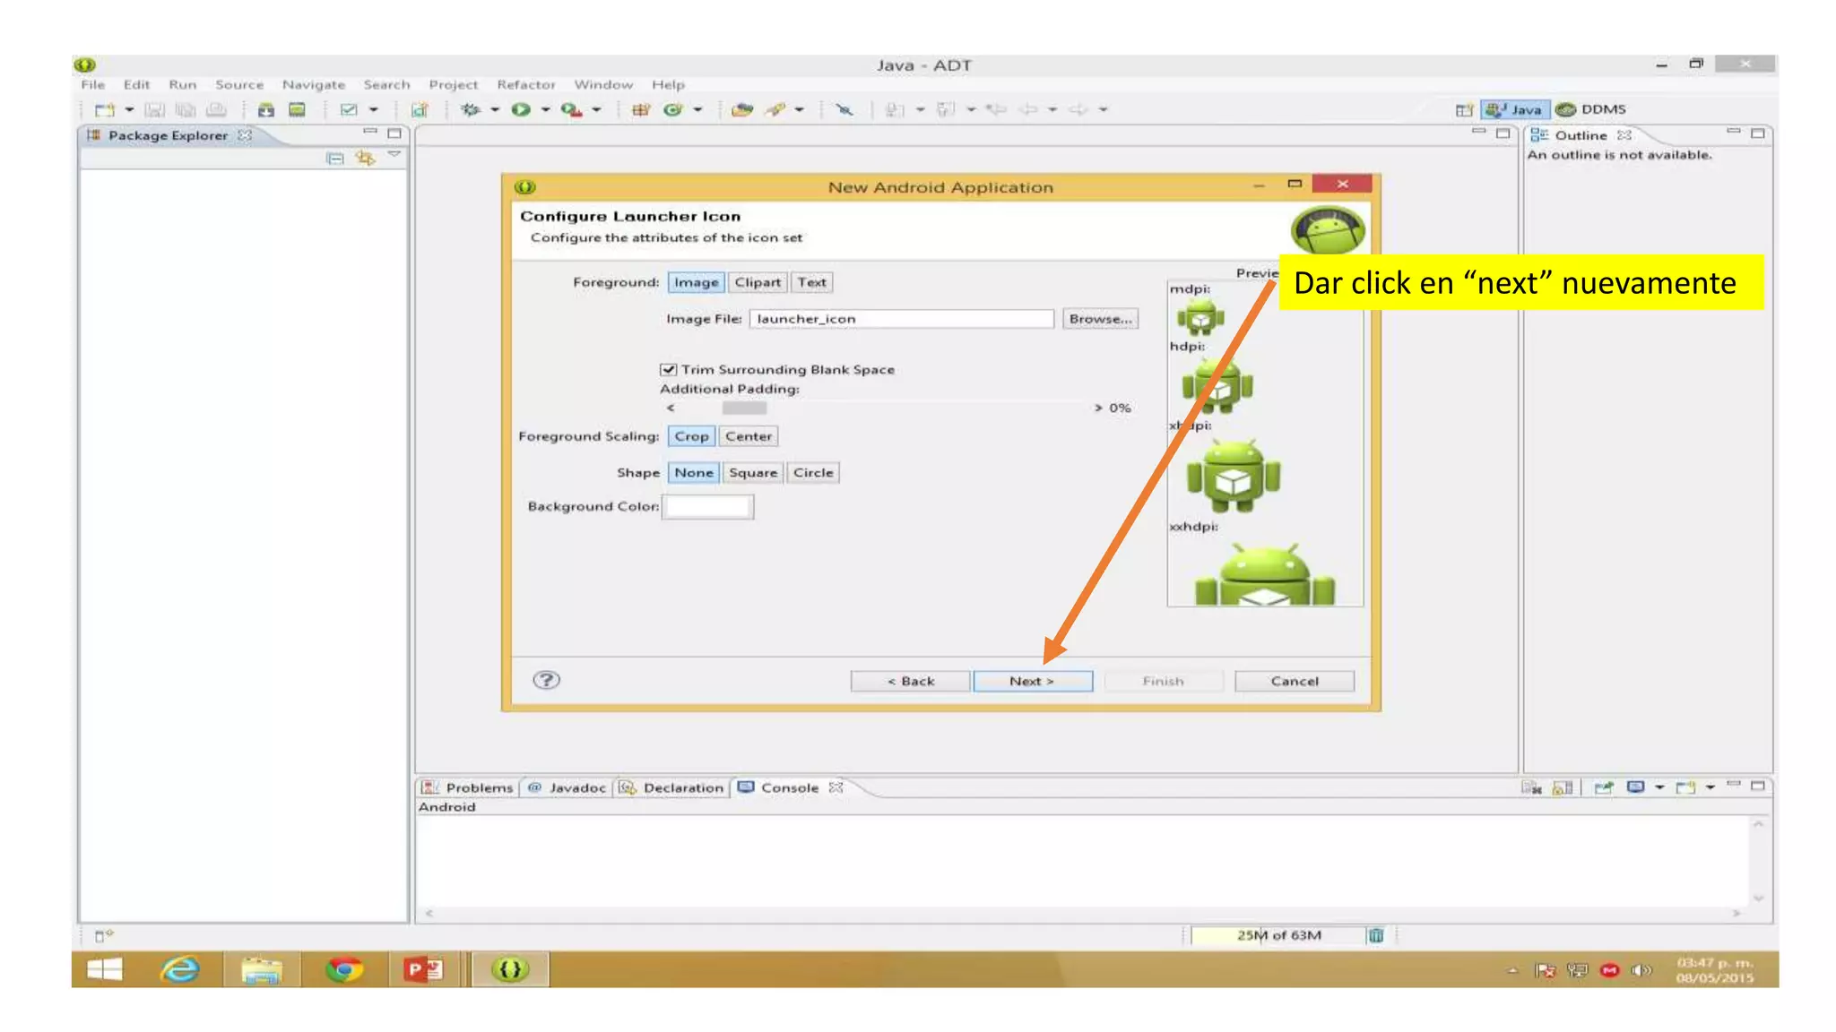Click the Next > button

(1032, 681)
